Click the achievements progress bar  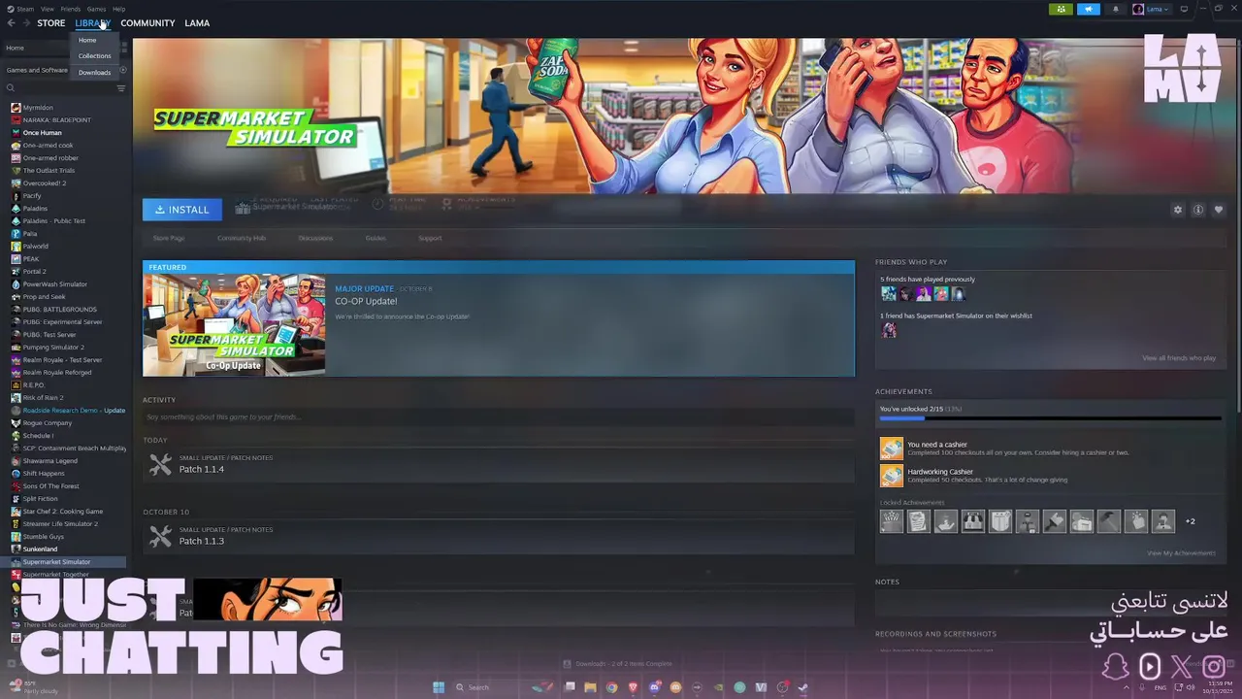click(1050, 419)
